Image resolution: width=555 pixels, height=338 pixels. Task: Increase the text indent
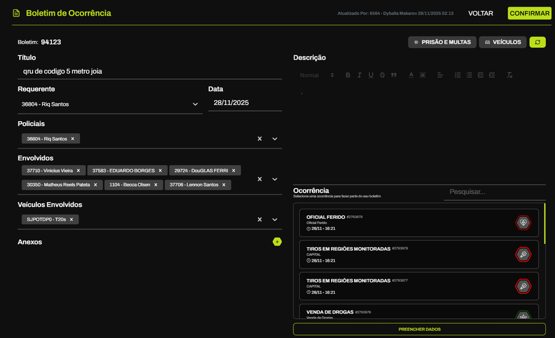point(492,75)
